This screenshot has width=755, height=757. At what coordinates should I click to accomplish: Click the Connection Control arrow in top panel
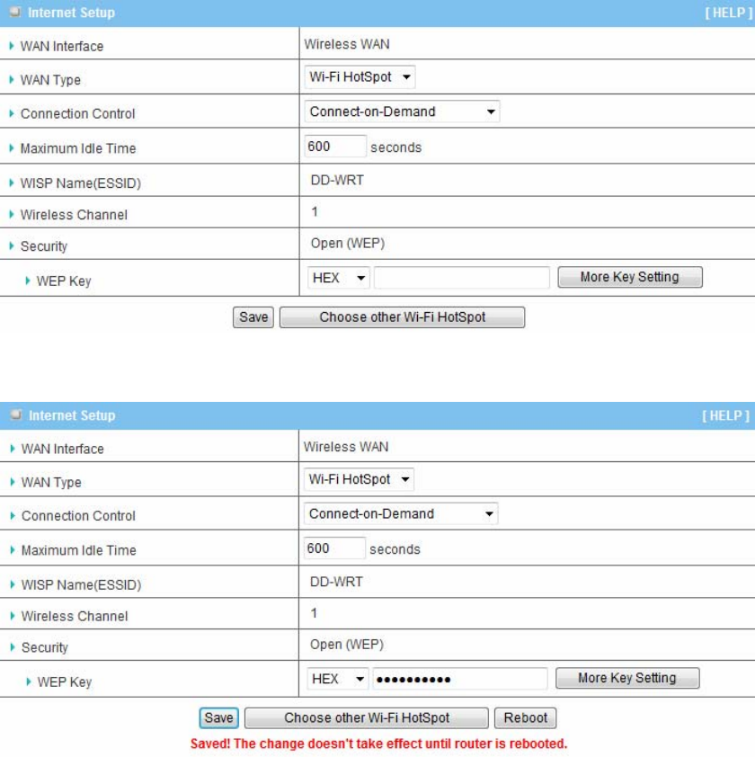[x=12, y=113]
